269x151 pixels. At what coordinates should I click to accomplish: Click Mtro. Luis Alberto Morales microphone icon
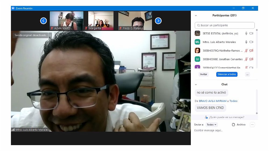click(246, 42)
